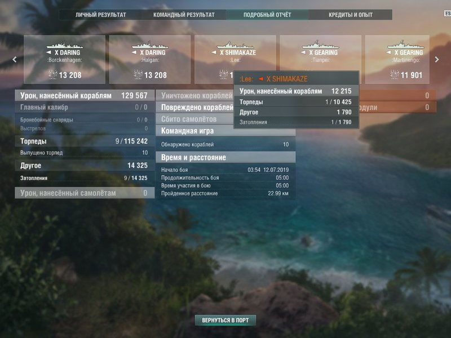Screen dimensions: 451x338
Task: Click the Время и расстояние section header
Action: (225, 158)
